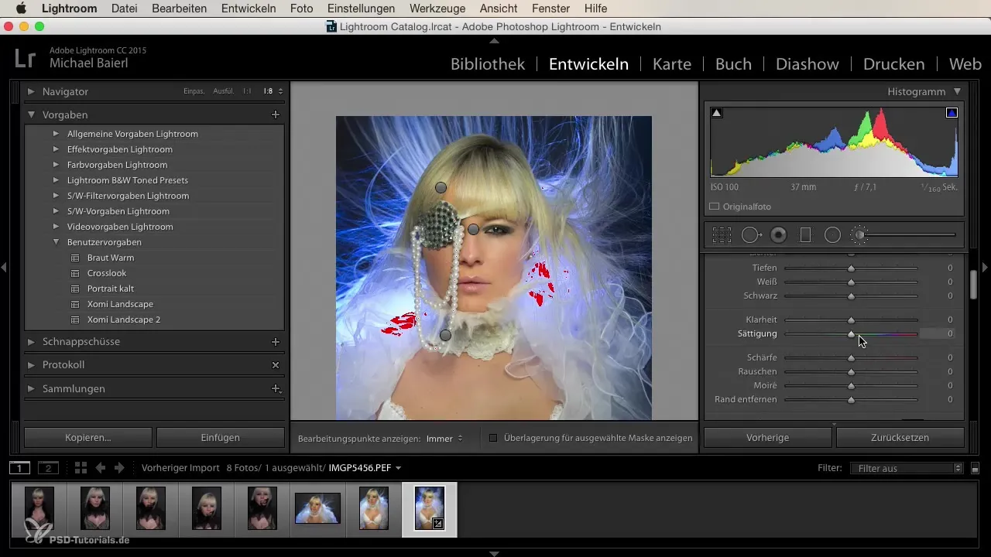Click the adjustment pin near the eye
Viewport: 991px width, 557px height.
(x=474, y=230)
